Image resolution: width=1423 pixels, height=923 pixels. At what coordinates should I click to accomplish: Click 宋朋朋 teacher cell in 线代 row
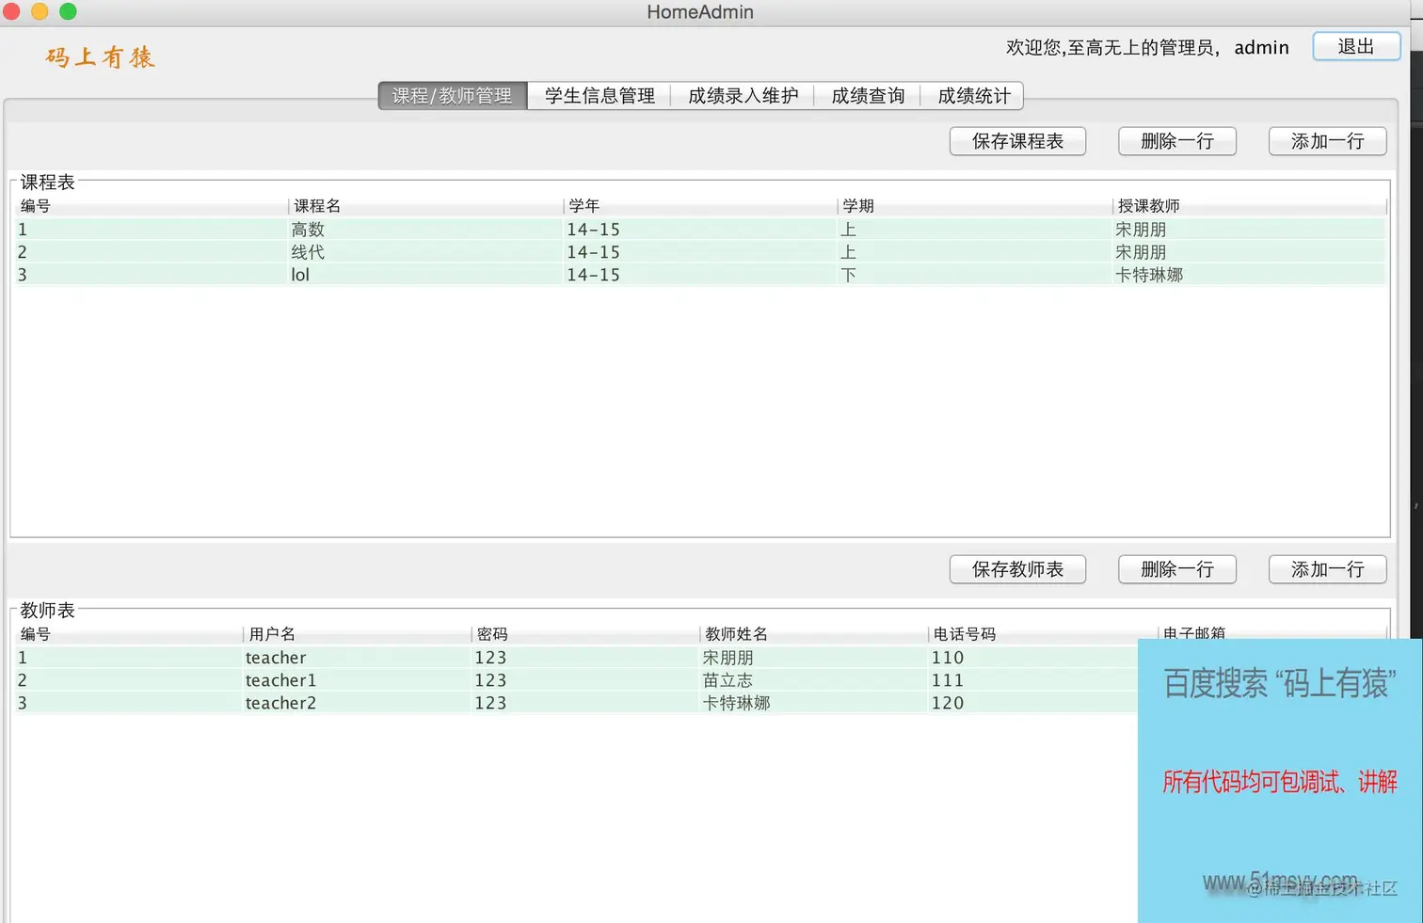[1250, 252]
